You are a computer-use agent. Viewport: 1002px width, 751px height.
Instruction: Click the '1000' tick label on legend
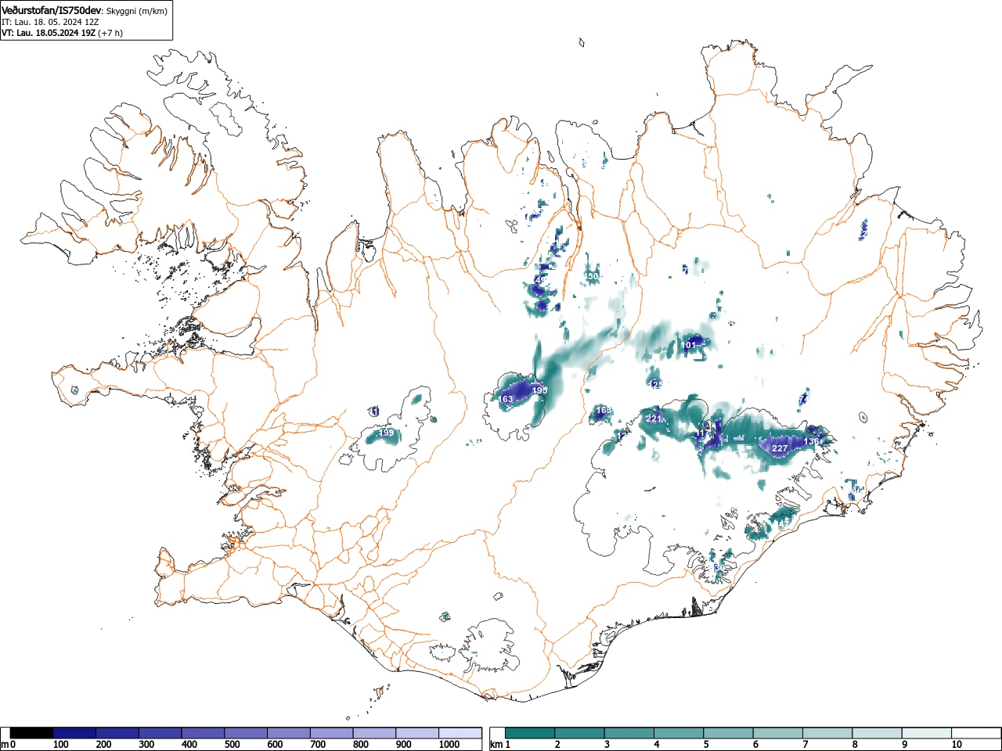tap(449, 745)
